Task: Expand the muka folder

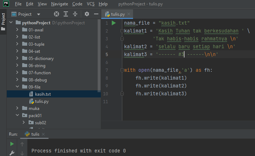Action: pyautogui.click(x=17, y=108)
